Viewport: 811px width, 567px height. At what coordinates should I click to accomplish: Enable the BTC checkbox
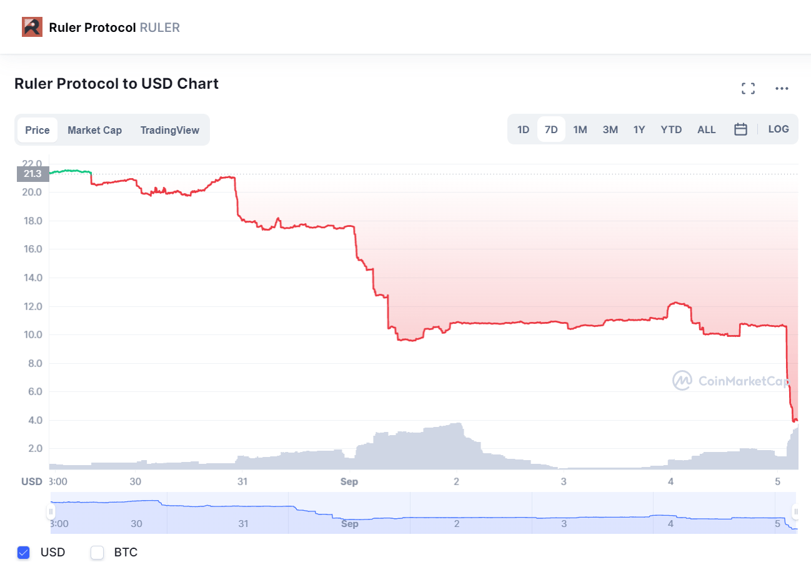(97, 553)
